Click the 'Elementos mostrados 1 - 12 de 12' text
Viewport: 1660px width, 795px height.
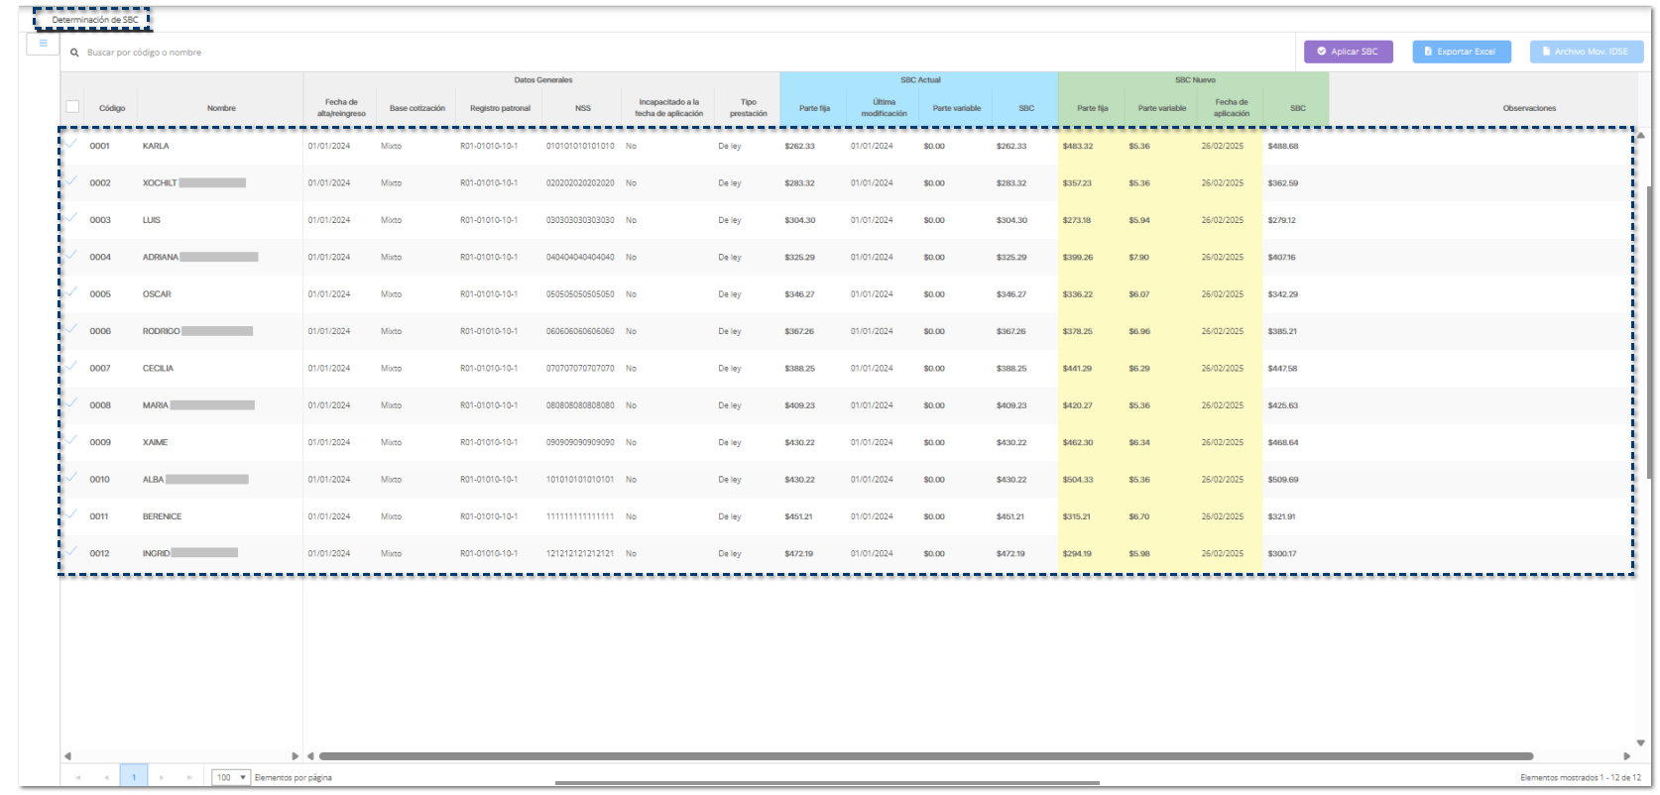[1580, 778]
